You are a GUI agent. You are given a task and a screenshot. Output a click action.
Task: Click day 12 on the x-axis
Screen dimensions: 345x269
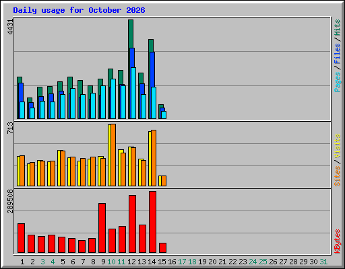point(131,262)
